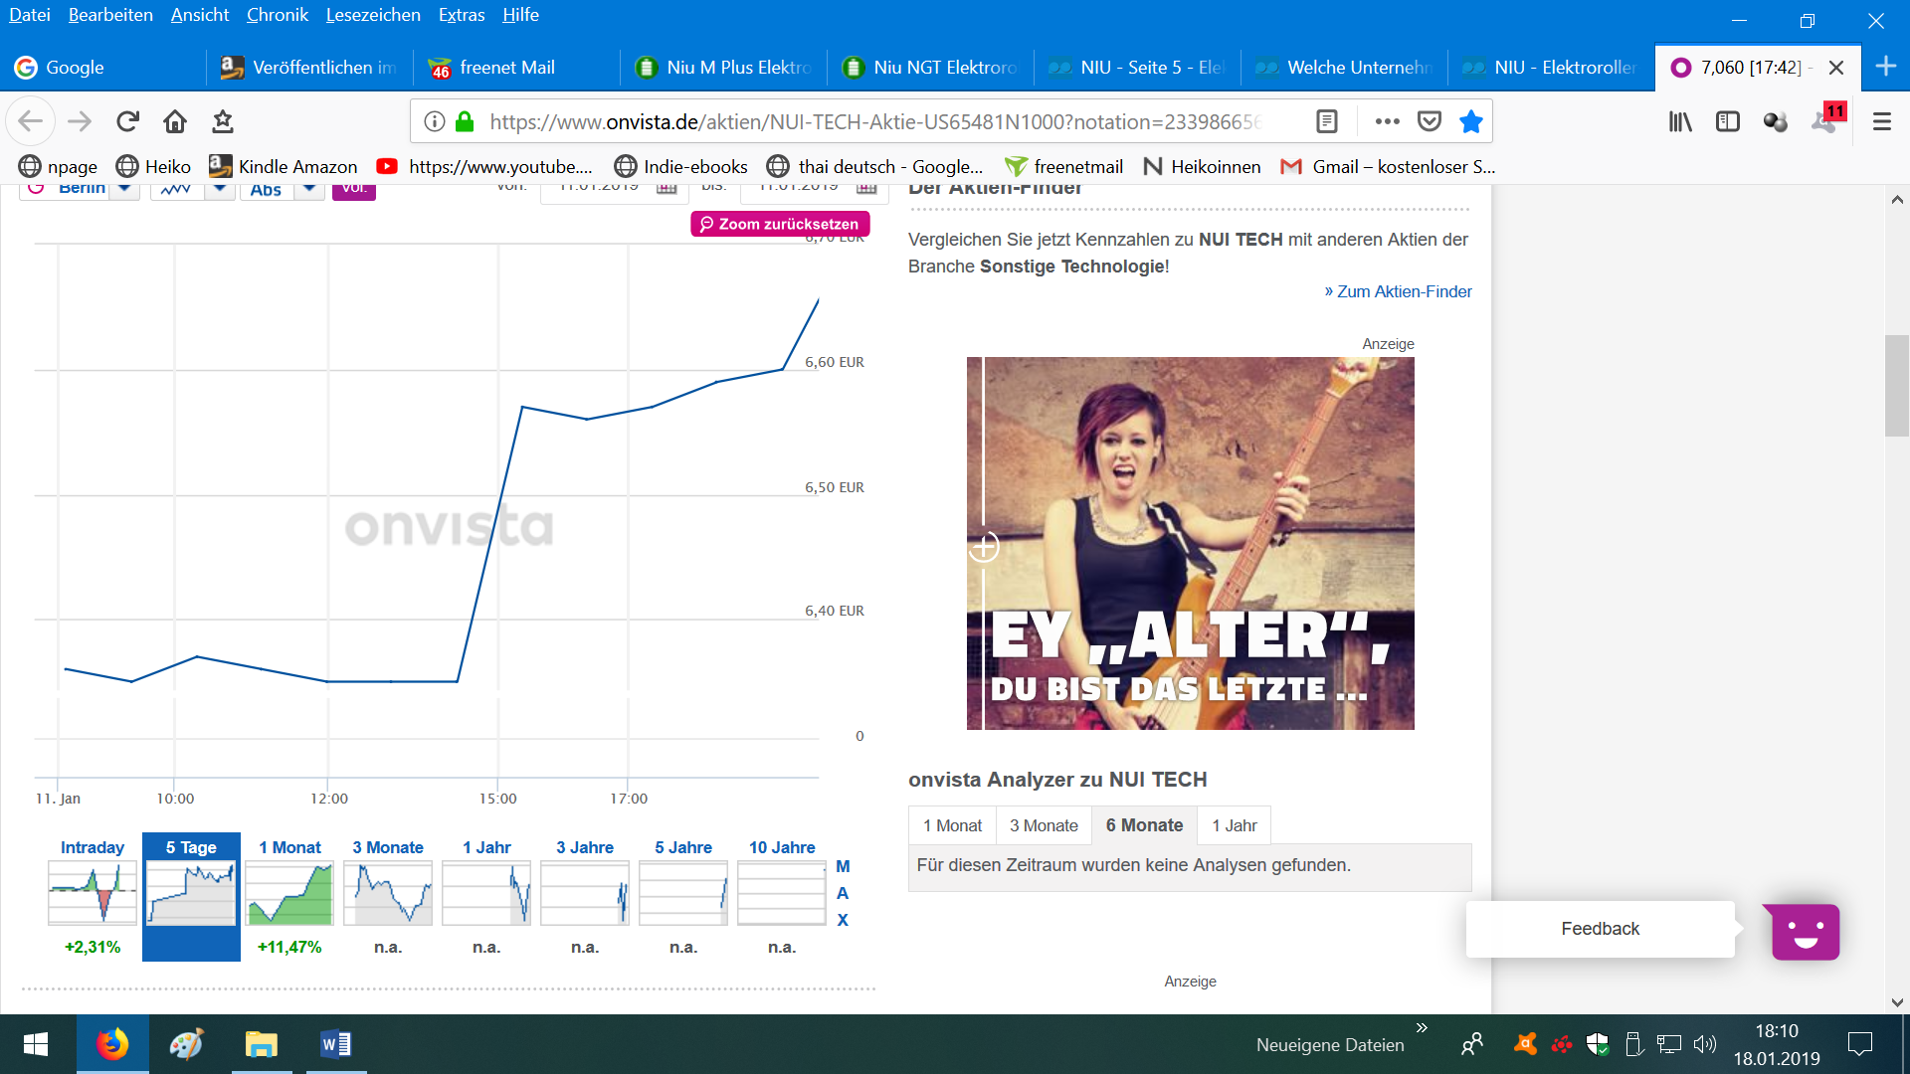The width and height of the screenshot is (1910, 1074).
Task: Go to the Firefox home page
Action: pyautogui.click(x=175, y=121)
